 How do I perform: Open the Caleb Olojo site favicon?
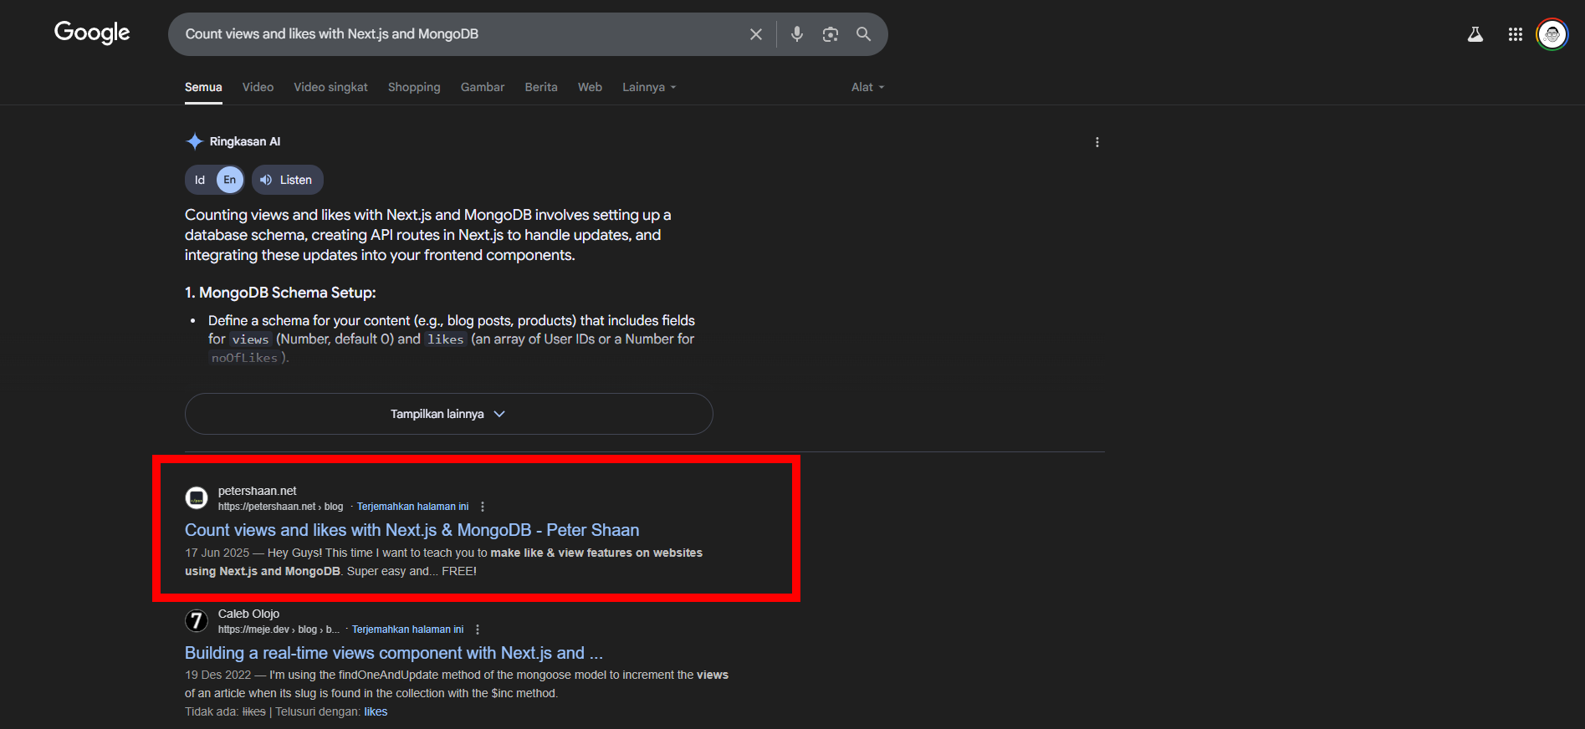tap(197, 621)
